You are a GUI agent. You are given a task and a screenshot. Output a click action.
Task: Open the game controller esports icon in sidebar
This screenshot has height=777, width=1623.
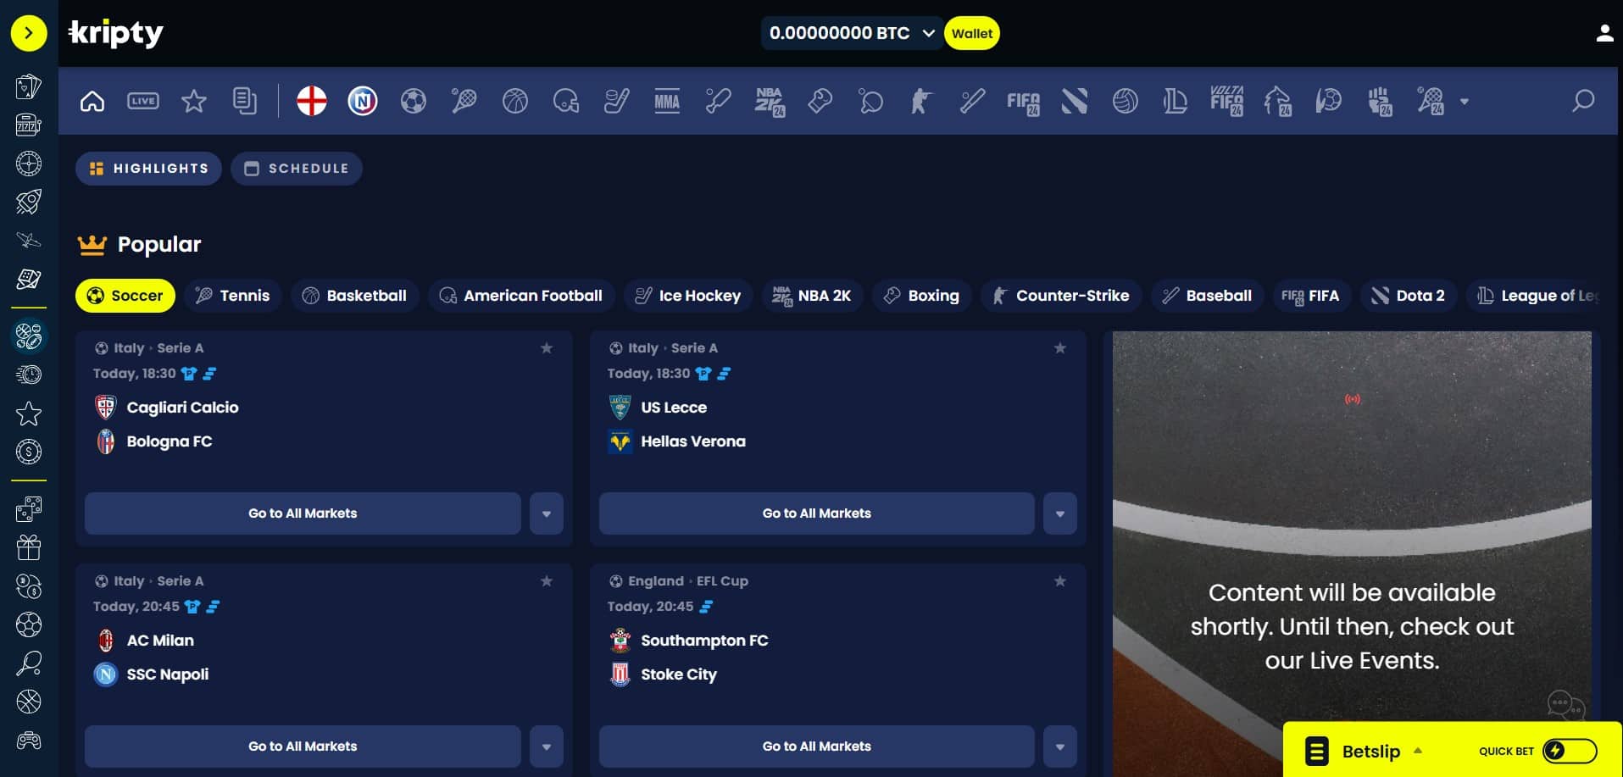(x=28, y=741)
